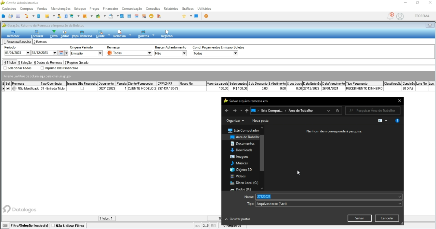Click the help question mark icon
436x229 pixels.
[x=397, y=121]
